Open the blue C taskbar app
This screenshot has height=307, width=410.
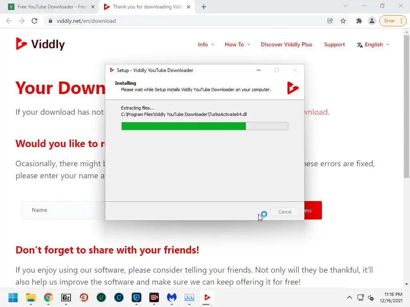coord(119,297)
